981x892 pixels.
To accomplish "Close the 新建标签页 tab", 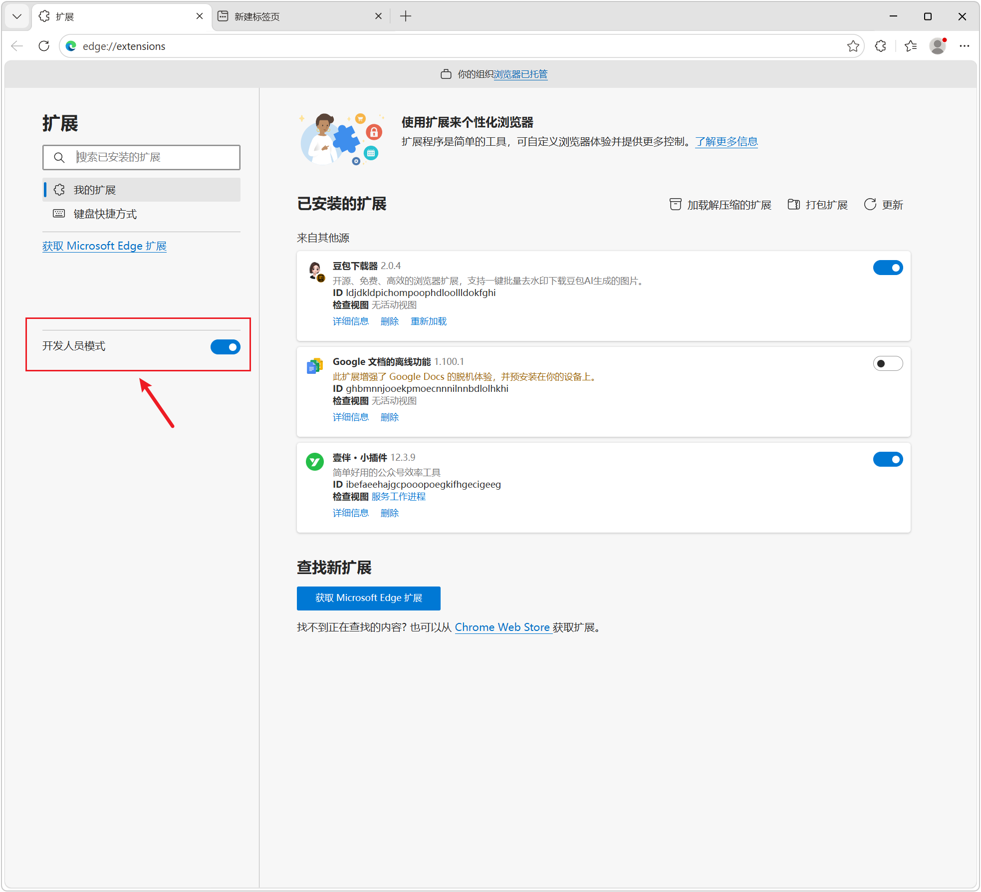I will [x=378, y=16].
